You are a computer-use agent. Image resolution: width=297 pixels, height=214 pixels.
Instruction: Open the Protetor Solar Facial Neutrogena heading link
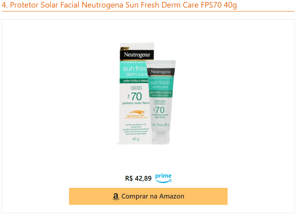(119, 5)
